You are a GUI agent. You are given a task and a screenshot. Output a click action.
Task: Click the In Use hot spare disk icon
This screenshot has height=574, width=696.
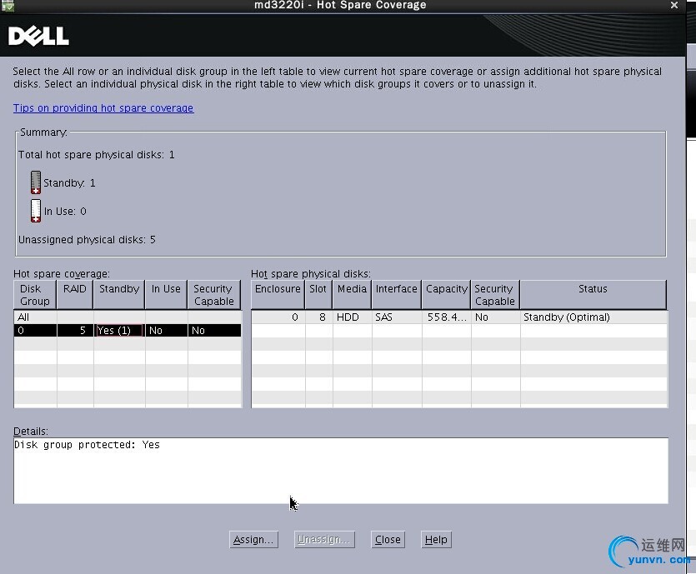pyautogui.click(x=36, y=211)
